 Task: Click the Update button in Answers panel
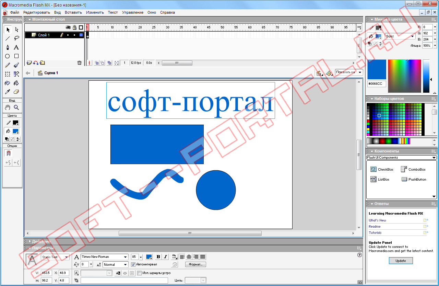[401, 261]
